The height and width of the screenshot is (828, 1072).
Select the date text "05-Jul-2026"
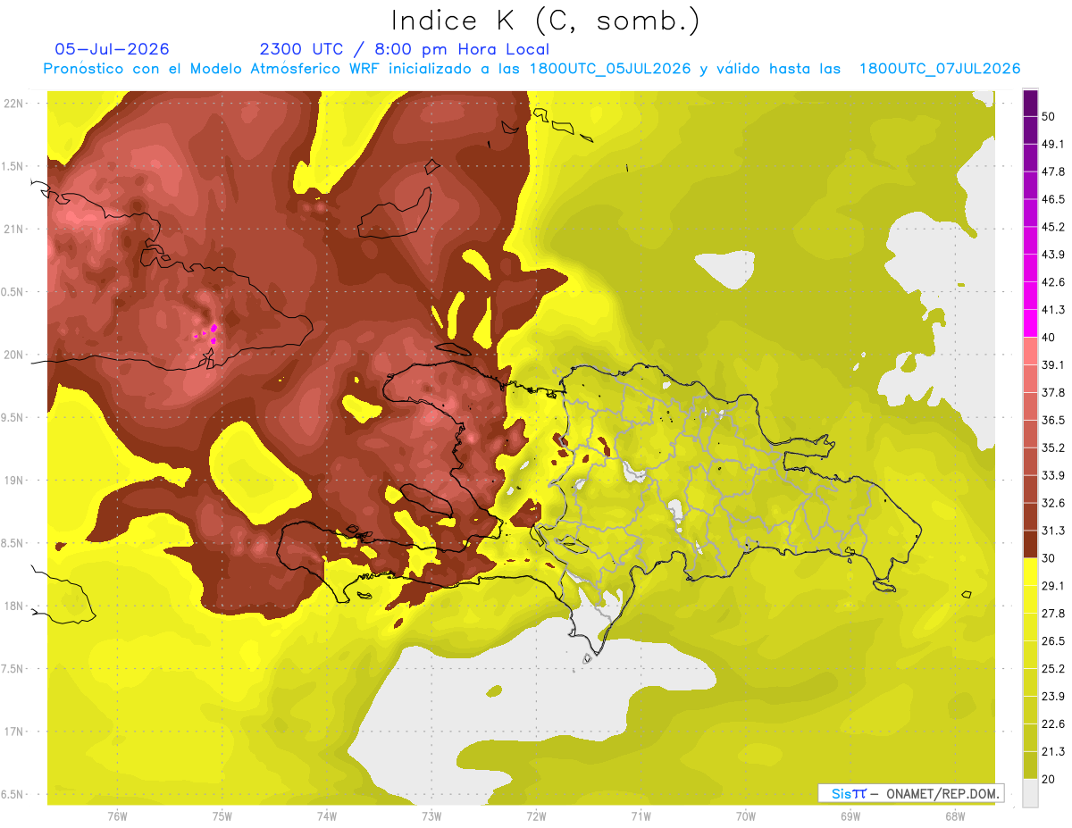point(113,49)
